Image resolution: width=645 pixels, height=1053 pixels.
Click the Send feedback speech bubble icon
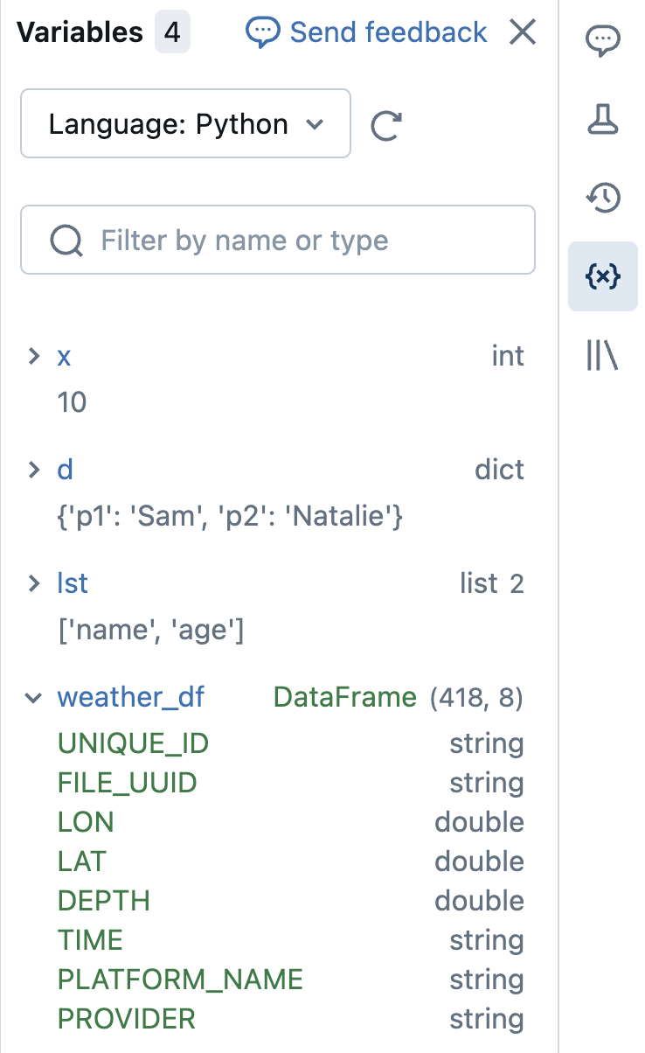(x=262, y=33)
